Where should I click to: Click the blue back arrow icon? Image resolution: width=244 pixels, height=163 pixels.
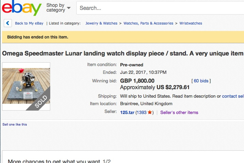(8, 23)
